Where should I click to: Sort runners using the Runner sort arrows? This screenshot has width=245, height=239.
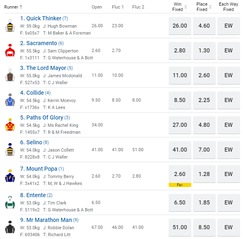coord(21,7)
